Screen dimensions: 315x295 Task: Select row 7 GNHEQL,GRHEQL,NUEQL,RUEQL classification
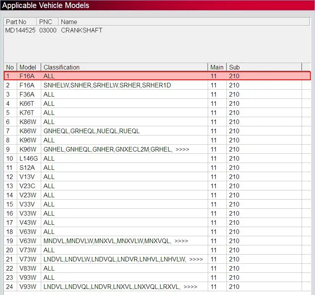pyautogui.click(x=91, y=131)
